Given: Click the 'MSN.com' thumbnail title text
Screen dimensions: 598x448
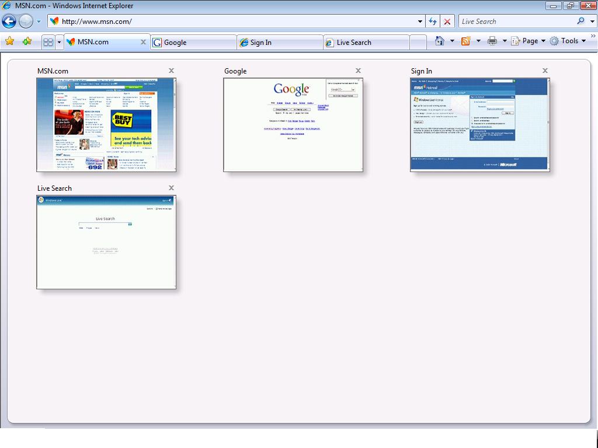Looking at the screenshot, I should coord(53,71).
